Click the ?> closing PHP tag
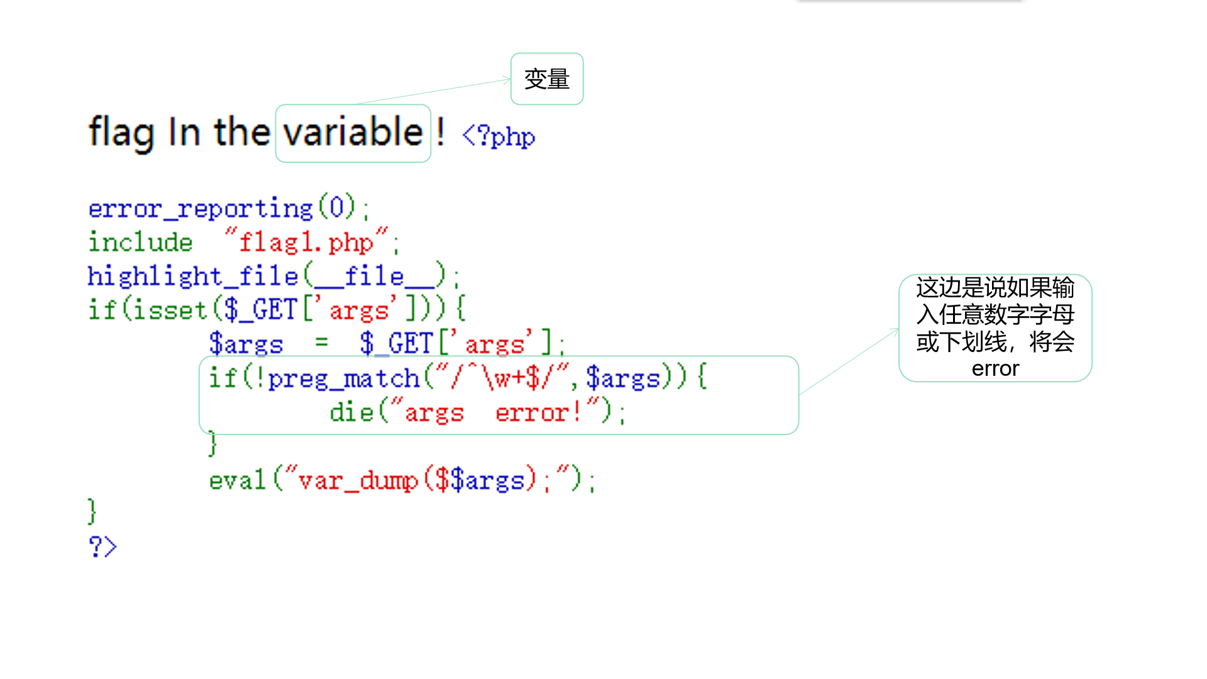 coord(102,547)
